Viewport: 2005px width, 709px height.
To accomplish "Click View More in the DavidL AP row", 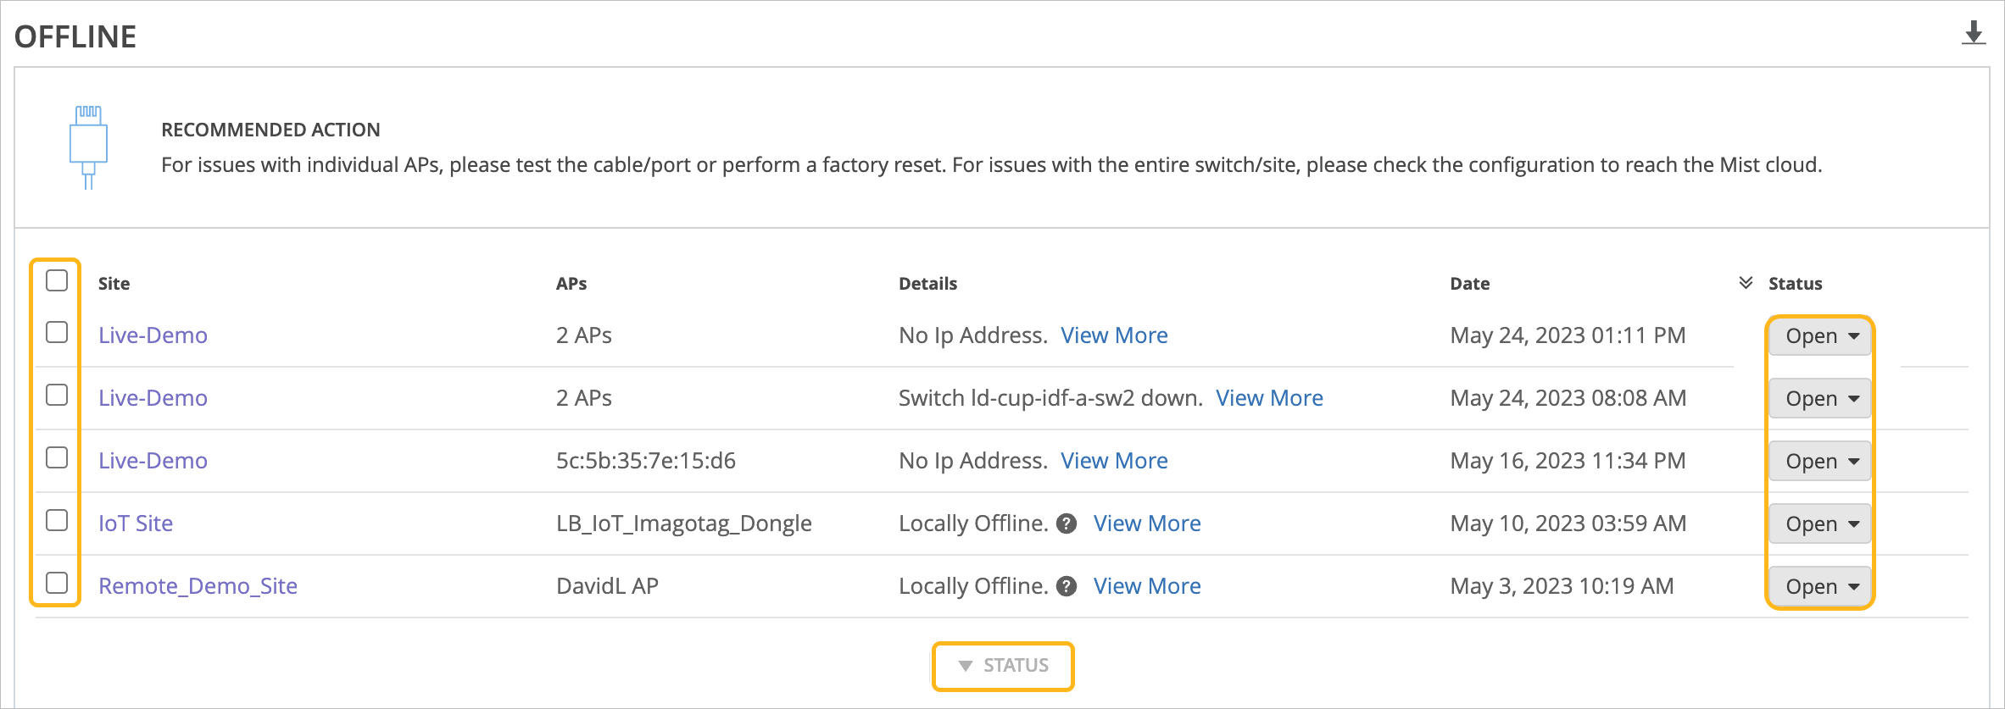I will click(x=1147, y=586).
